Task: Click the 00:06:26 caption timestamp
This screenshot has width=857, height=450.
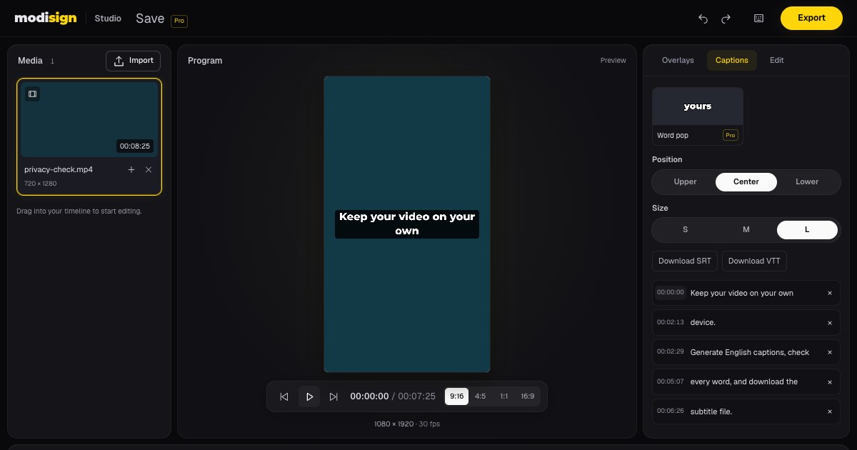Action: 671,411
